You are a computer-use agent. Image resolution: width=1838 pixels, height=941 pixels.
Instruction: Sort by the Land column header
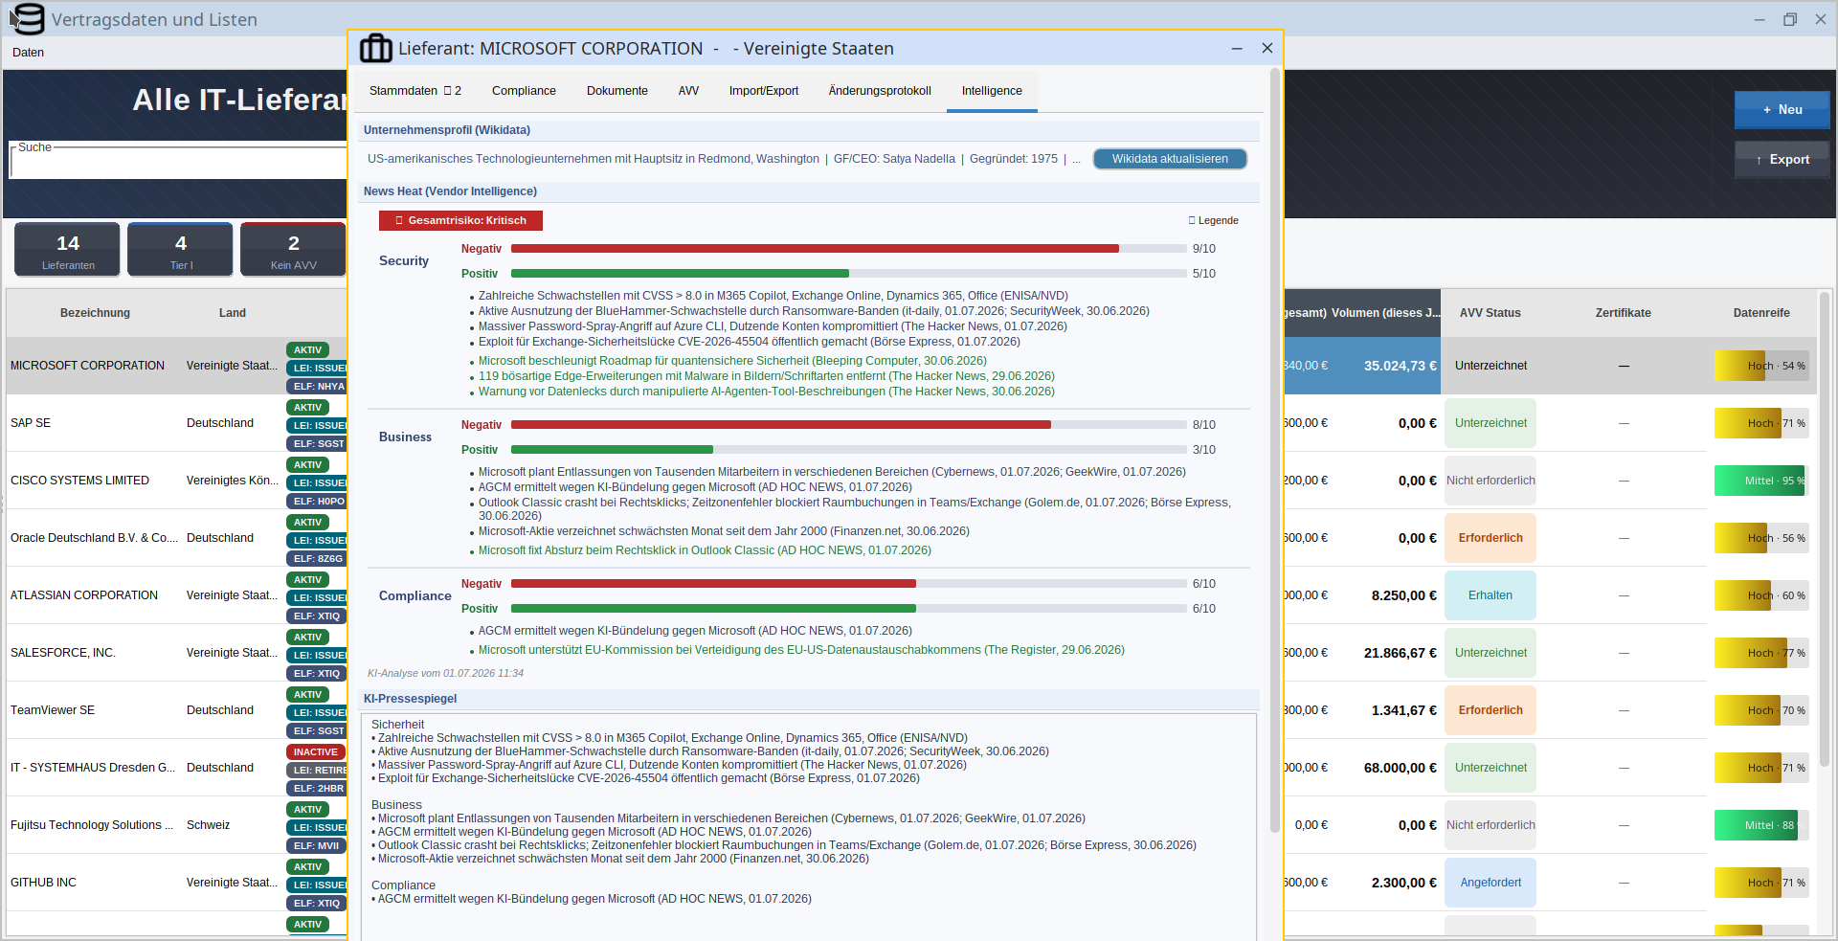[x=233, y=313]
